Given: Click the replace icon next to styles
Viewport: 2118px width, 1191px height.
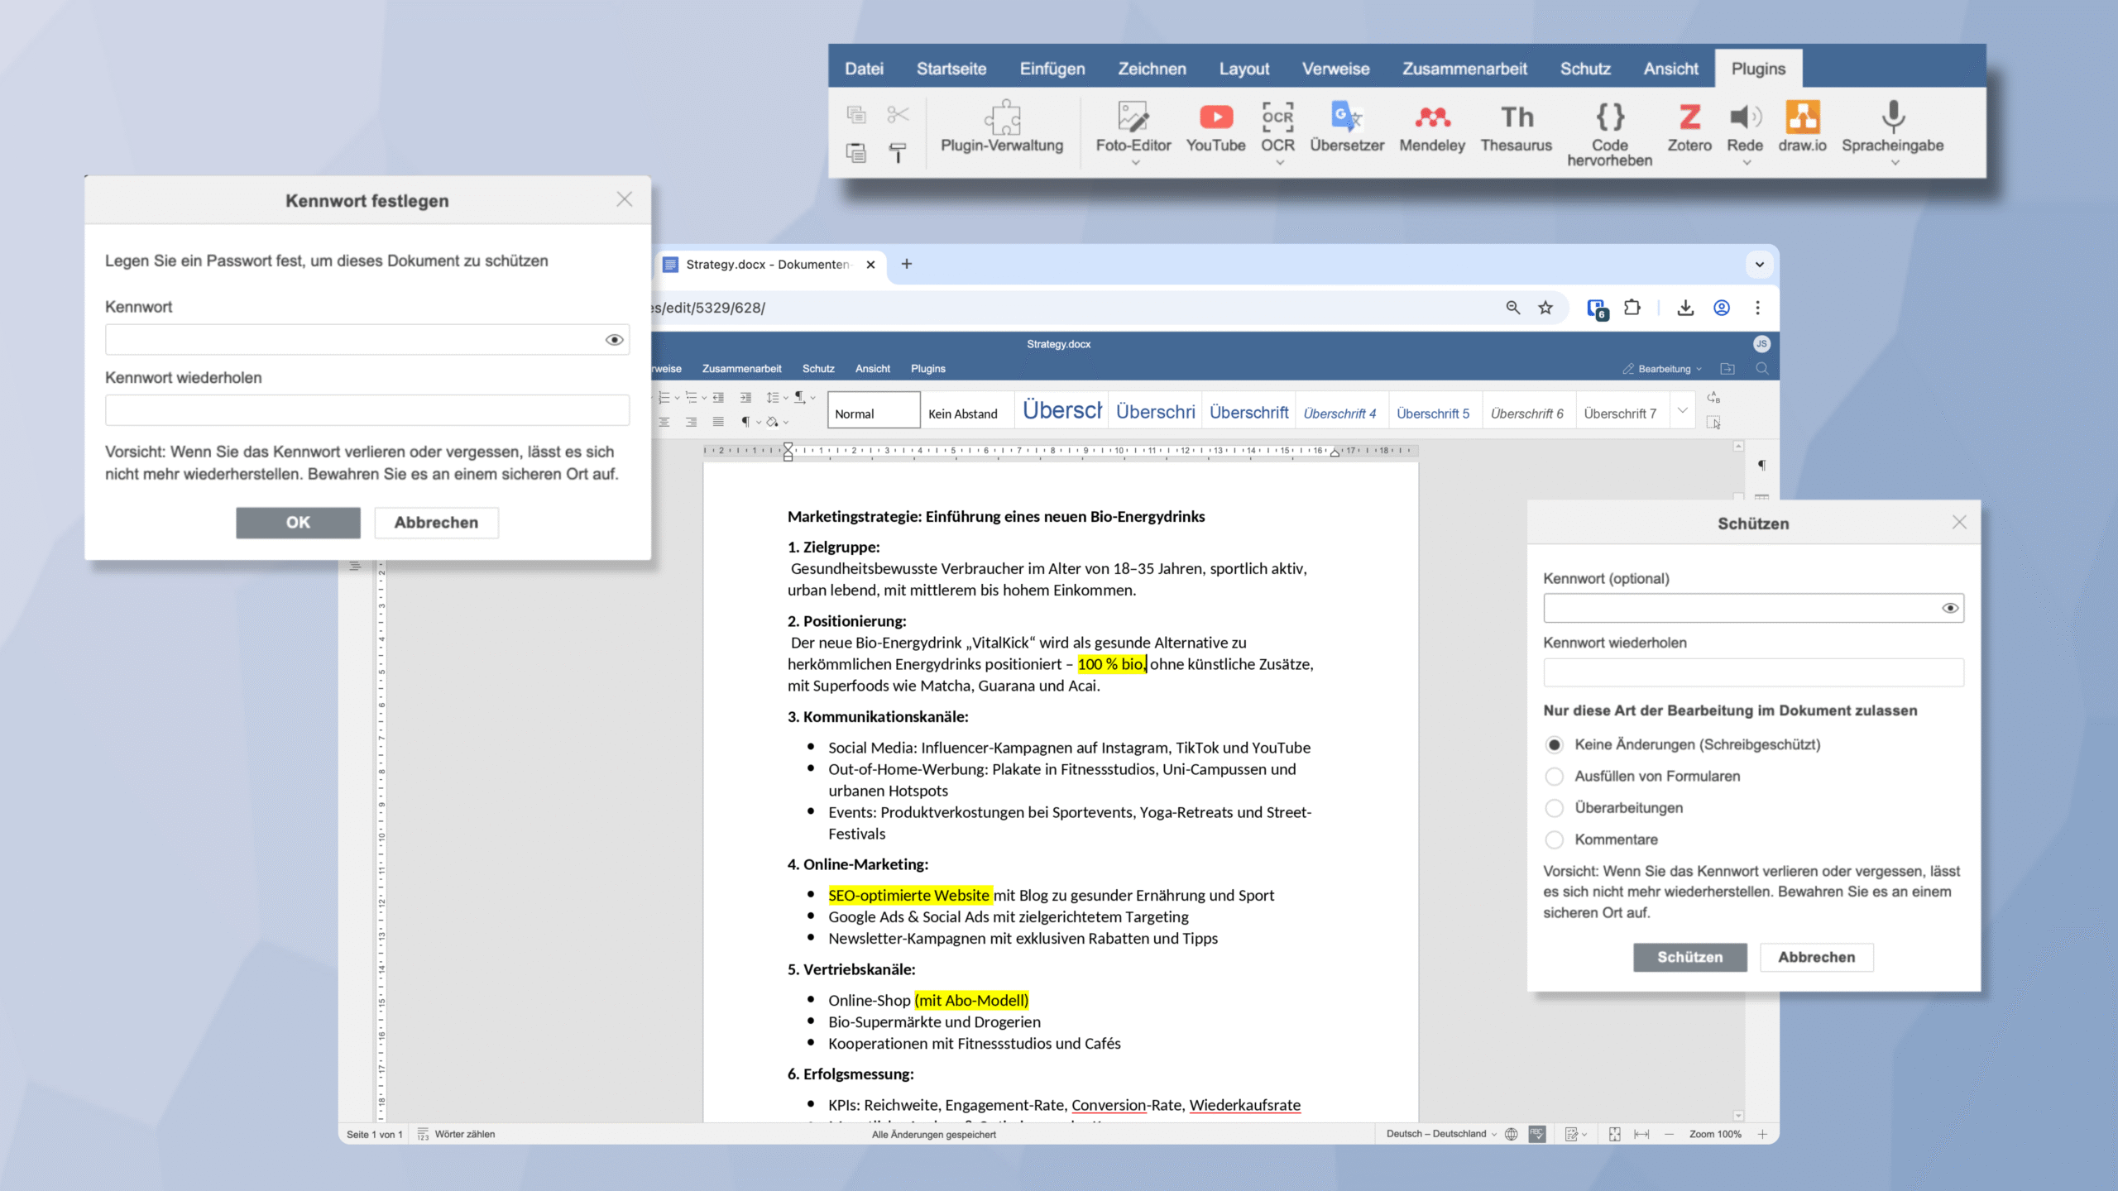Looking at the screenshot, I should click(x=1713, y=398).
